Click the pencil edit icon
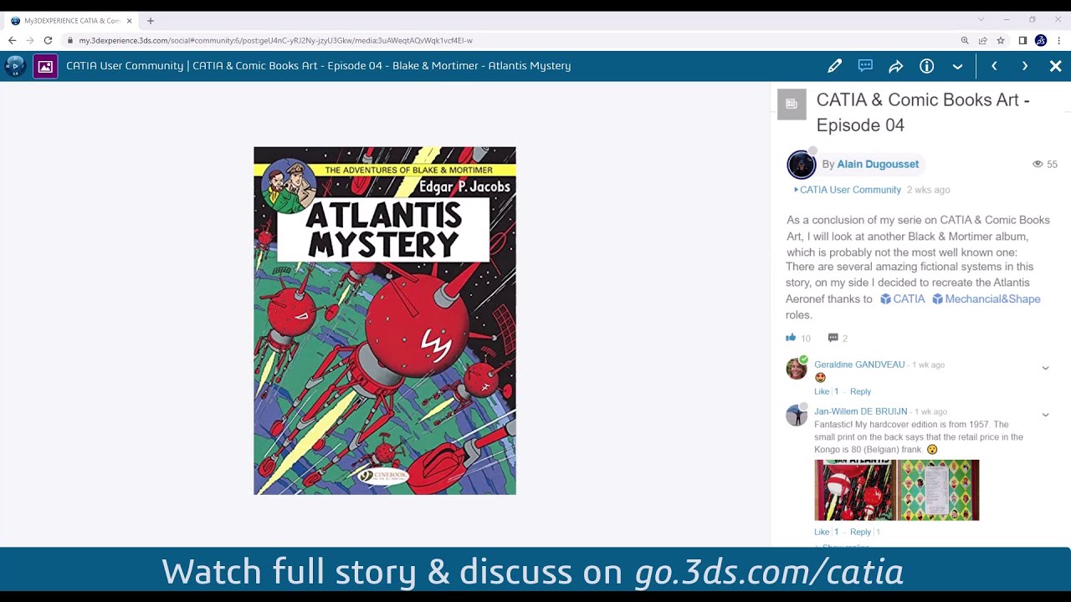This screenshot has width=1071, height=602. tap(834, 66)
